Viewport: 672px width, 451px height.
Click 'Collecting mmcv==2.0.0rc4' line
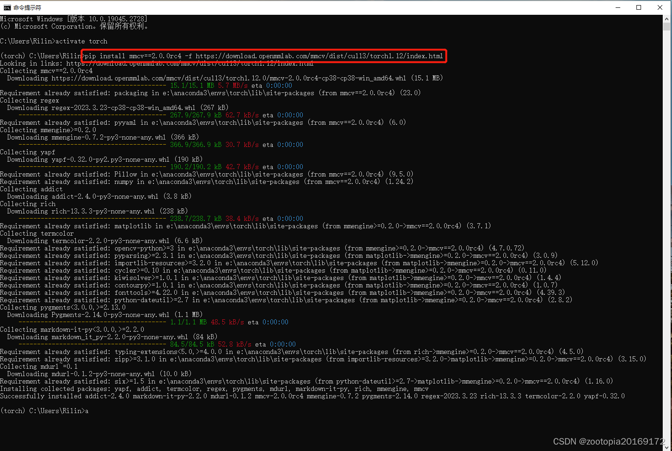point(46,71)
